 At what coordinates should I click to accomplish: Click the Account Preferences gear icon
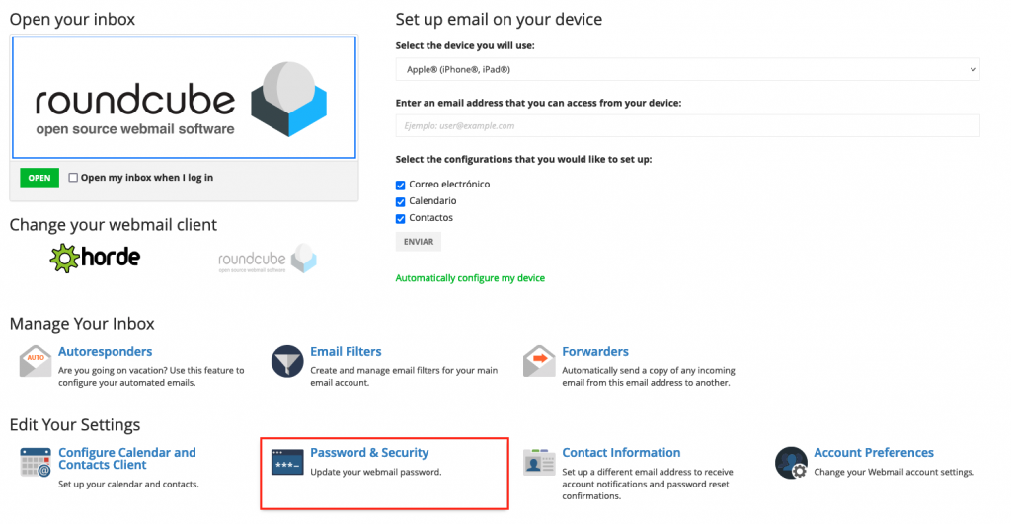(x=791, y=463)
